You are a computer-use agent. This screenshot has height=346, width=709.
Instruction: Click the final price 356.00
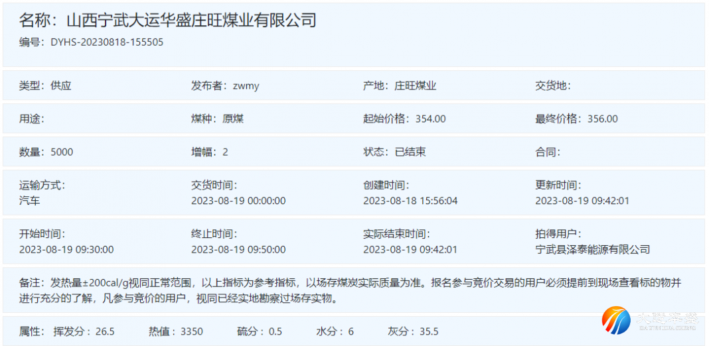coord(602,119)
